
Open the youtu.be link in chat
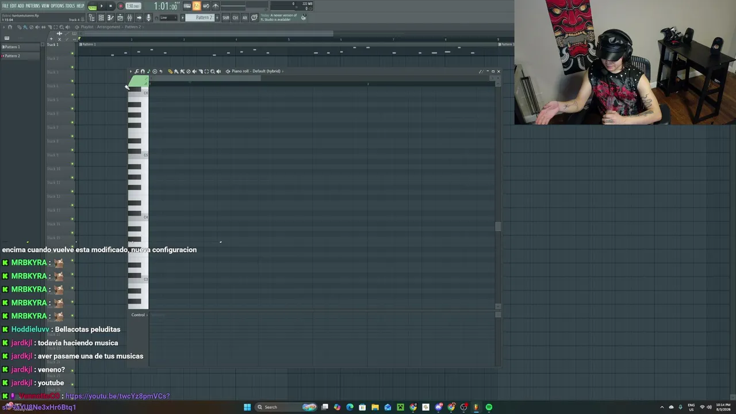tap(117, 396)
